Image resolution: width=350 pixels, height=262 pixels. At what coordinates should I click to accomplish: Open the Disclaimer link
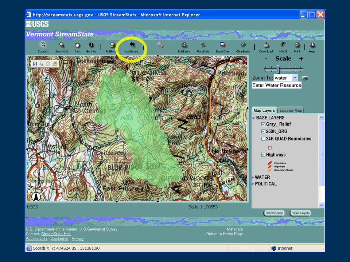pyautogui.click(x=59, y=238)
